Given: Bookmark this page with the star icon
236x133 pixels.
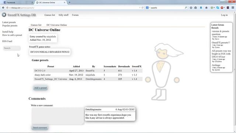Looking at the screenshot, I should tap(191, 8).
